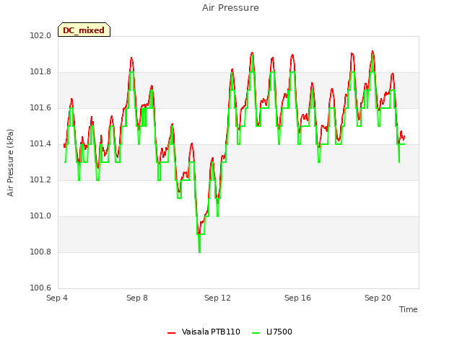Image resolution: width=462 pixels, height=346 pixels.
Task: Click the Sep 20 tick label
Action: click(378, 298)
